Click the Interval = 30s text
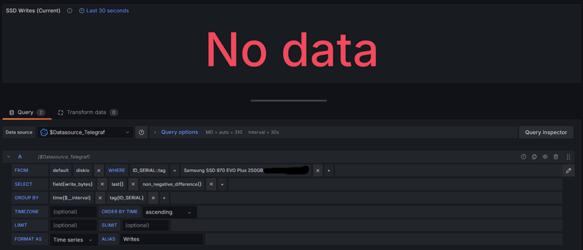Image resolution: width=583 pixels, height=250 pixels. click(x=264, y=132)
